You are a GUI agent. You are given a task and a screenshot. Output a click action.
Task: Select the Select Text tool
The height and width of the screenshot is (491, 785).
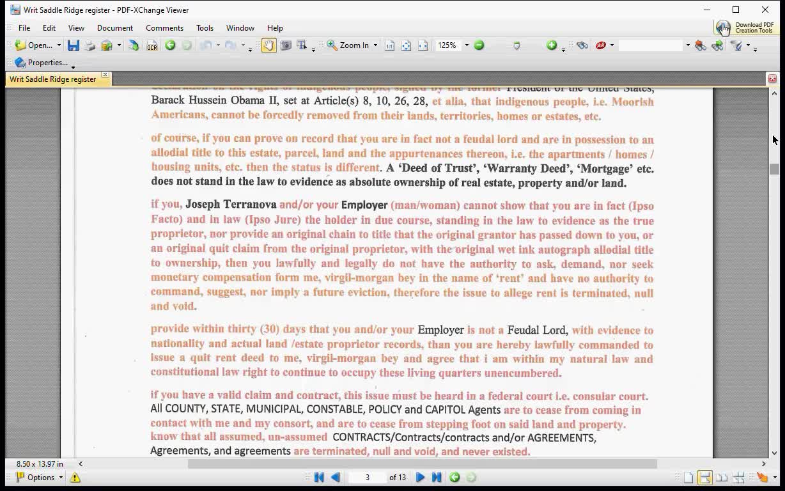click(x=302, y=45)
